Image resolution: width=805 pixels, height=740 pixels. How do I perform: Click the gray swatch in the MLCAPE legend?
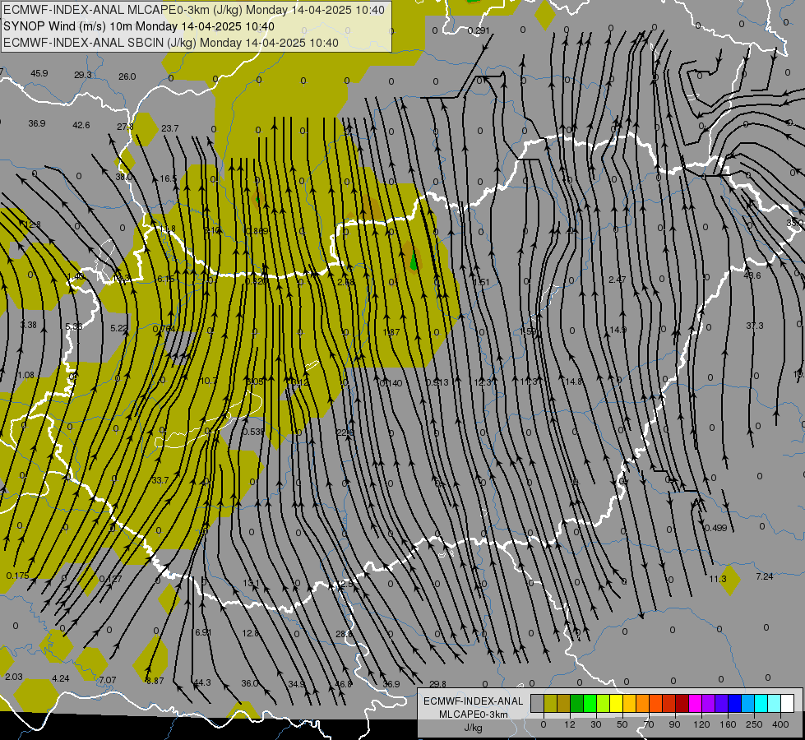point(538,704)
